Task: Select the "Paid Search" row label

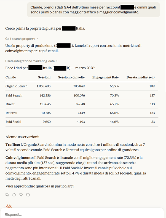Action: [x=14, y=95]
